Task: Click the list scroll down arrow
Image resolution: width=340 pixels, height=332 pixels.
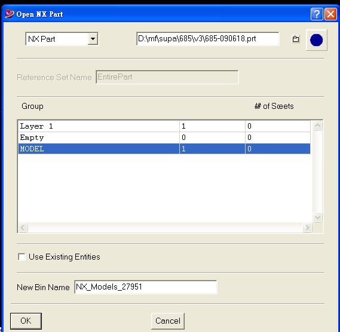Action: tap(317, 217)
